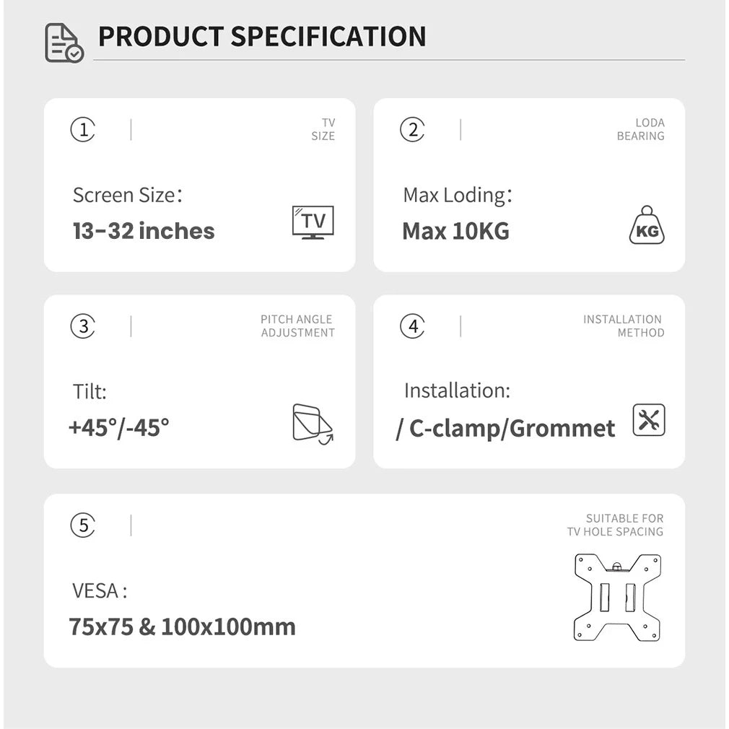Click the circled number 4 badge
The height and width of the screenshot is (729, 729).
[412, 326]
